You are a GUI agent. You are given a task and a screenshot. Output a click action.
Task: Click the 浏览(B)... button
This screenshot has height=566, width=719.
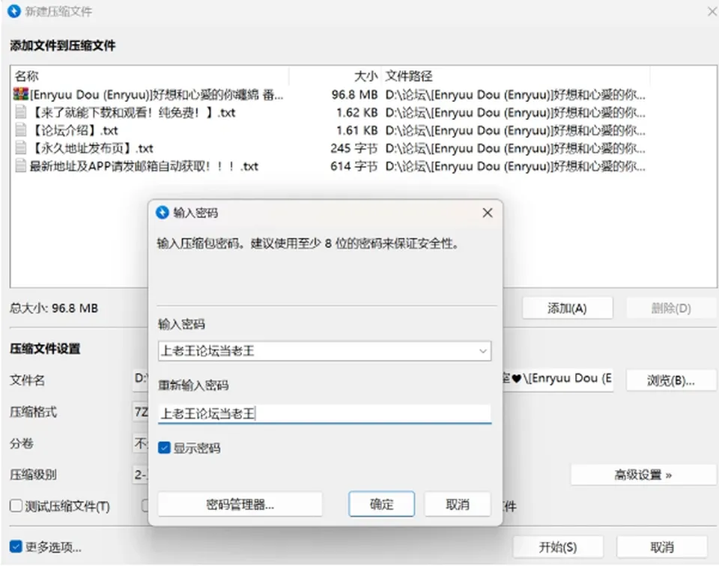point(671,380)
